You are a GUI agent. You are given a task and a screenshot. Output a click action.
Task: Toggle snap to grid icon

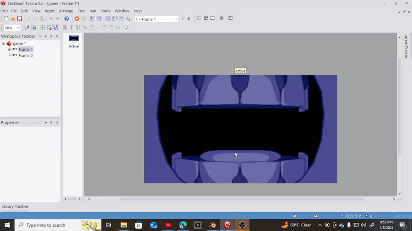[x=49, y=27]
